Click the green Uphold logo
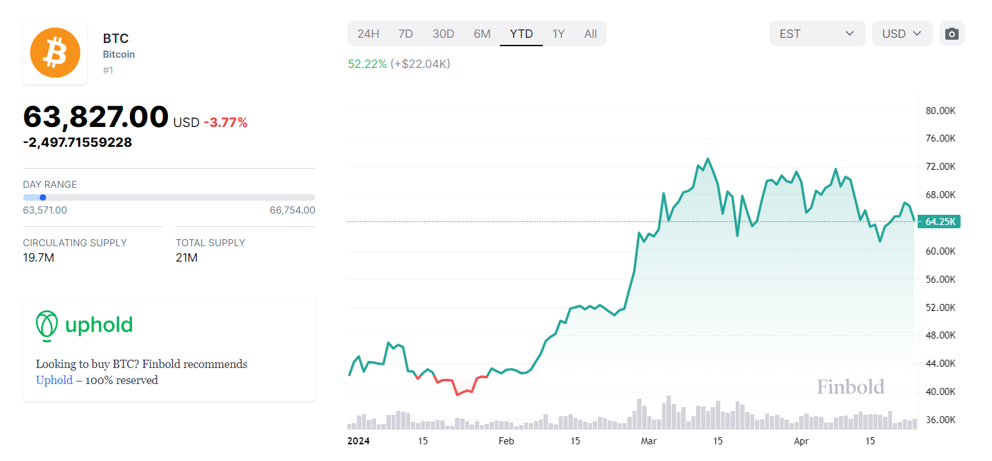The image size is (992, 461). [84, 325]
